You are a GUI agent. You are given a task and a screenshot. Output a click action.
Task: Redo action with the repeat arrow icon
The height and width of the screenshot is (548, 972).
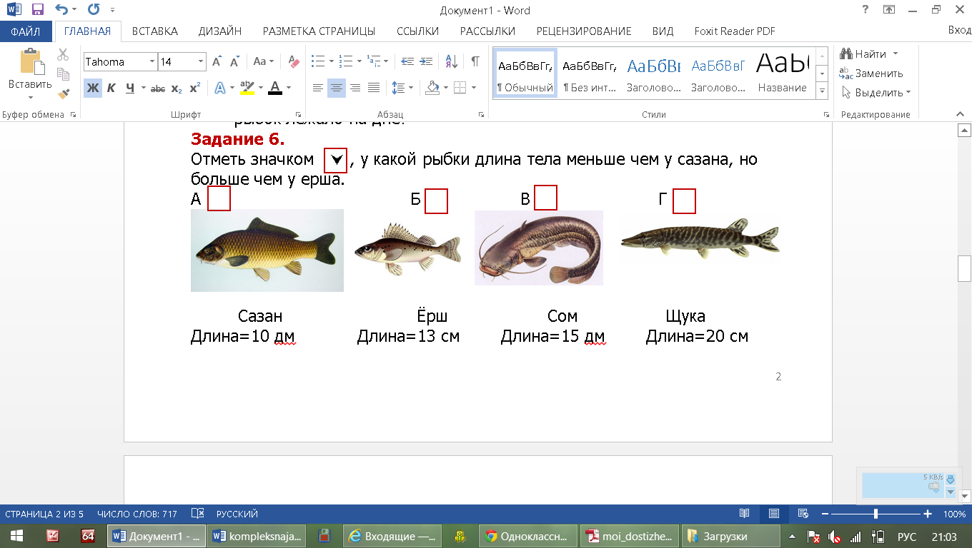94,10
